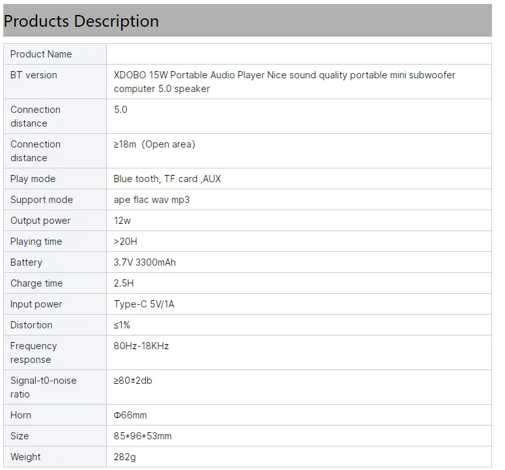Click the Products Description heading

pos(81,21)
